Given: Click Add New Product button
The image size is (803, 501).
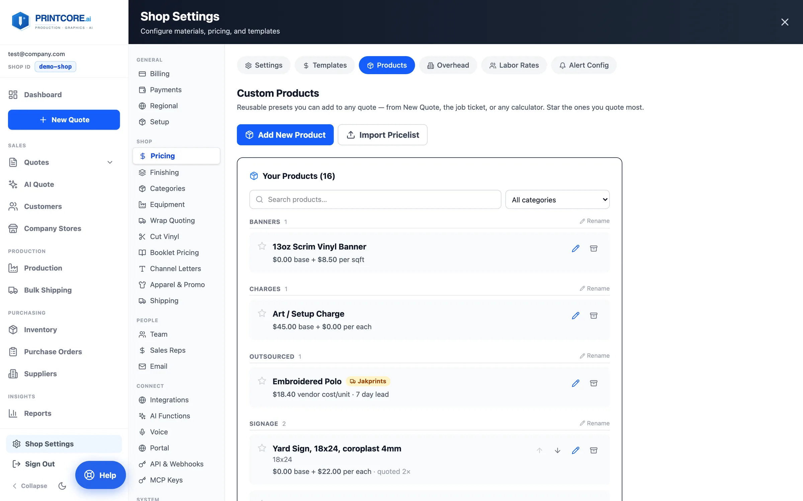Looking at the screenshot, I should 285,135.
